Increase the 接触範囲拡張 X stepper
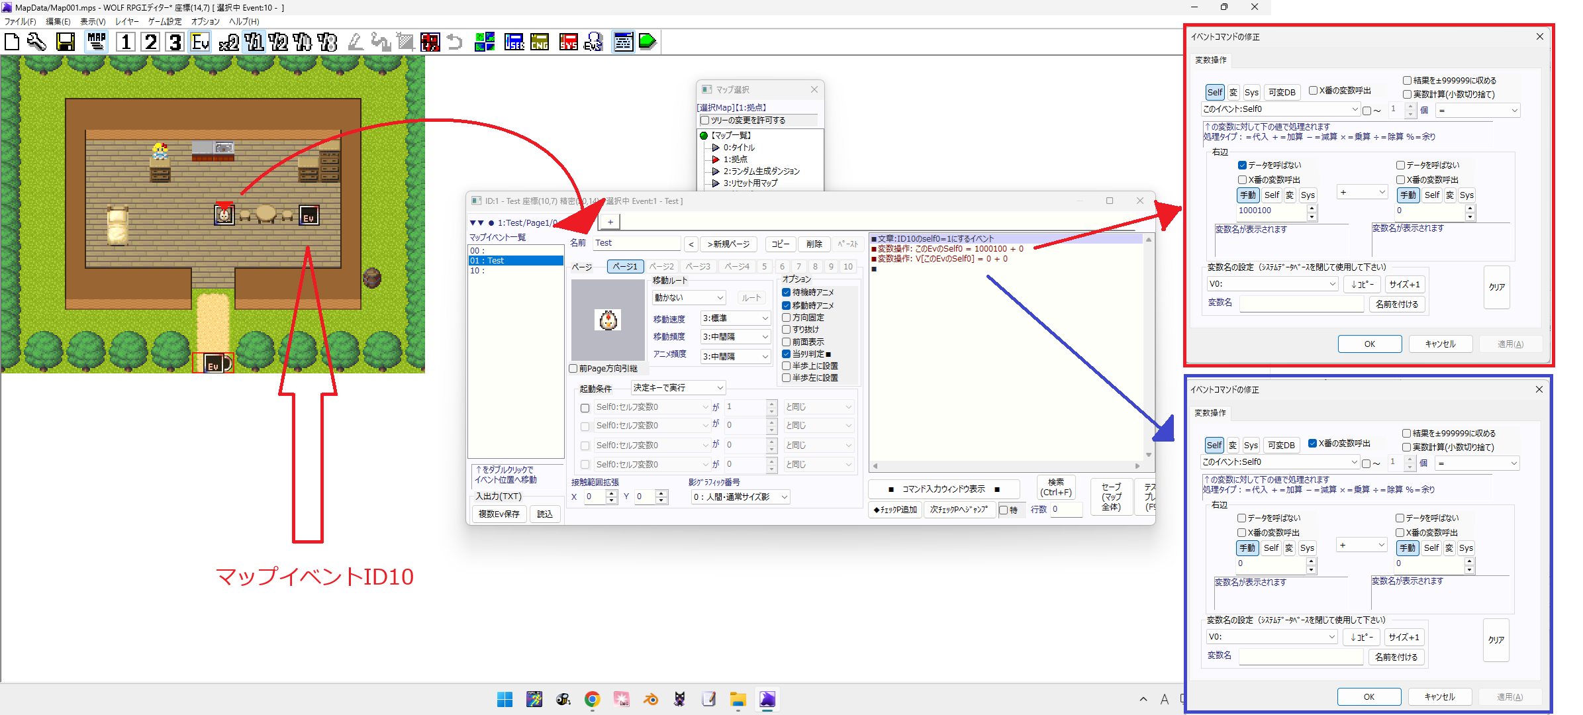This screenshot has width=1583, height=715. 612,494
